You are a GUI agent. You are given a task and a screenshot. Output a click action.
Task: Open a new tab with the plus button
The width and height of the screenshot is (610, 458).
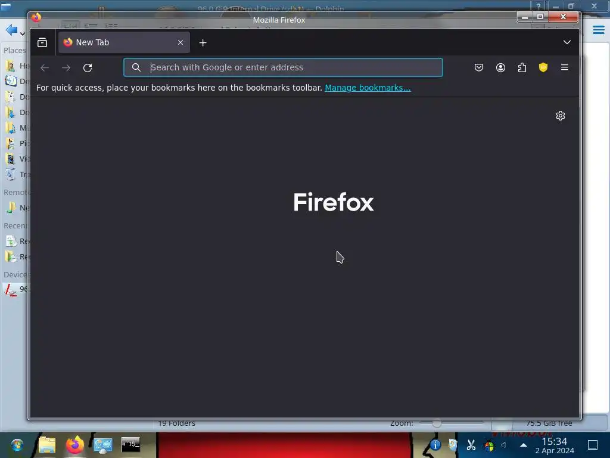pyautogui.click(x=203, y=43)
